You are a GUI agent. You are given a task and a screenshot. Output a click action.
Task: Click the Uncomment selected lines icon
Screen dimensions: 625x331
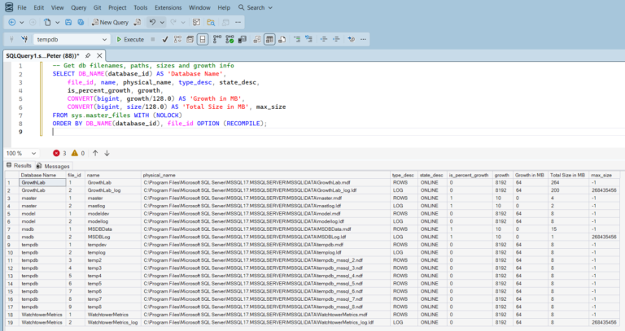309,39
